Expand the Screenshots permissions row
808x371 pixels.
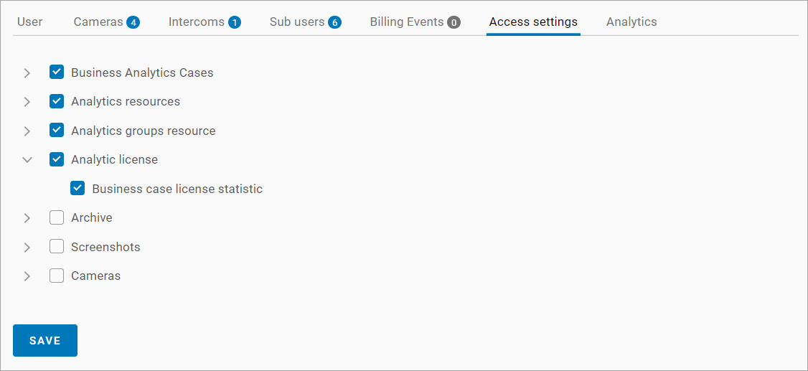(x=27, y=248)
